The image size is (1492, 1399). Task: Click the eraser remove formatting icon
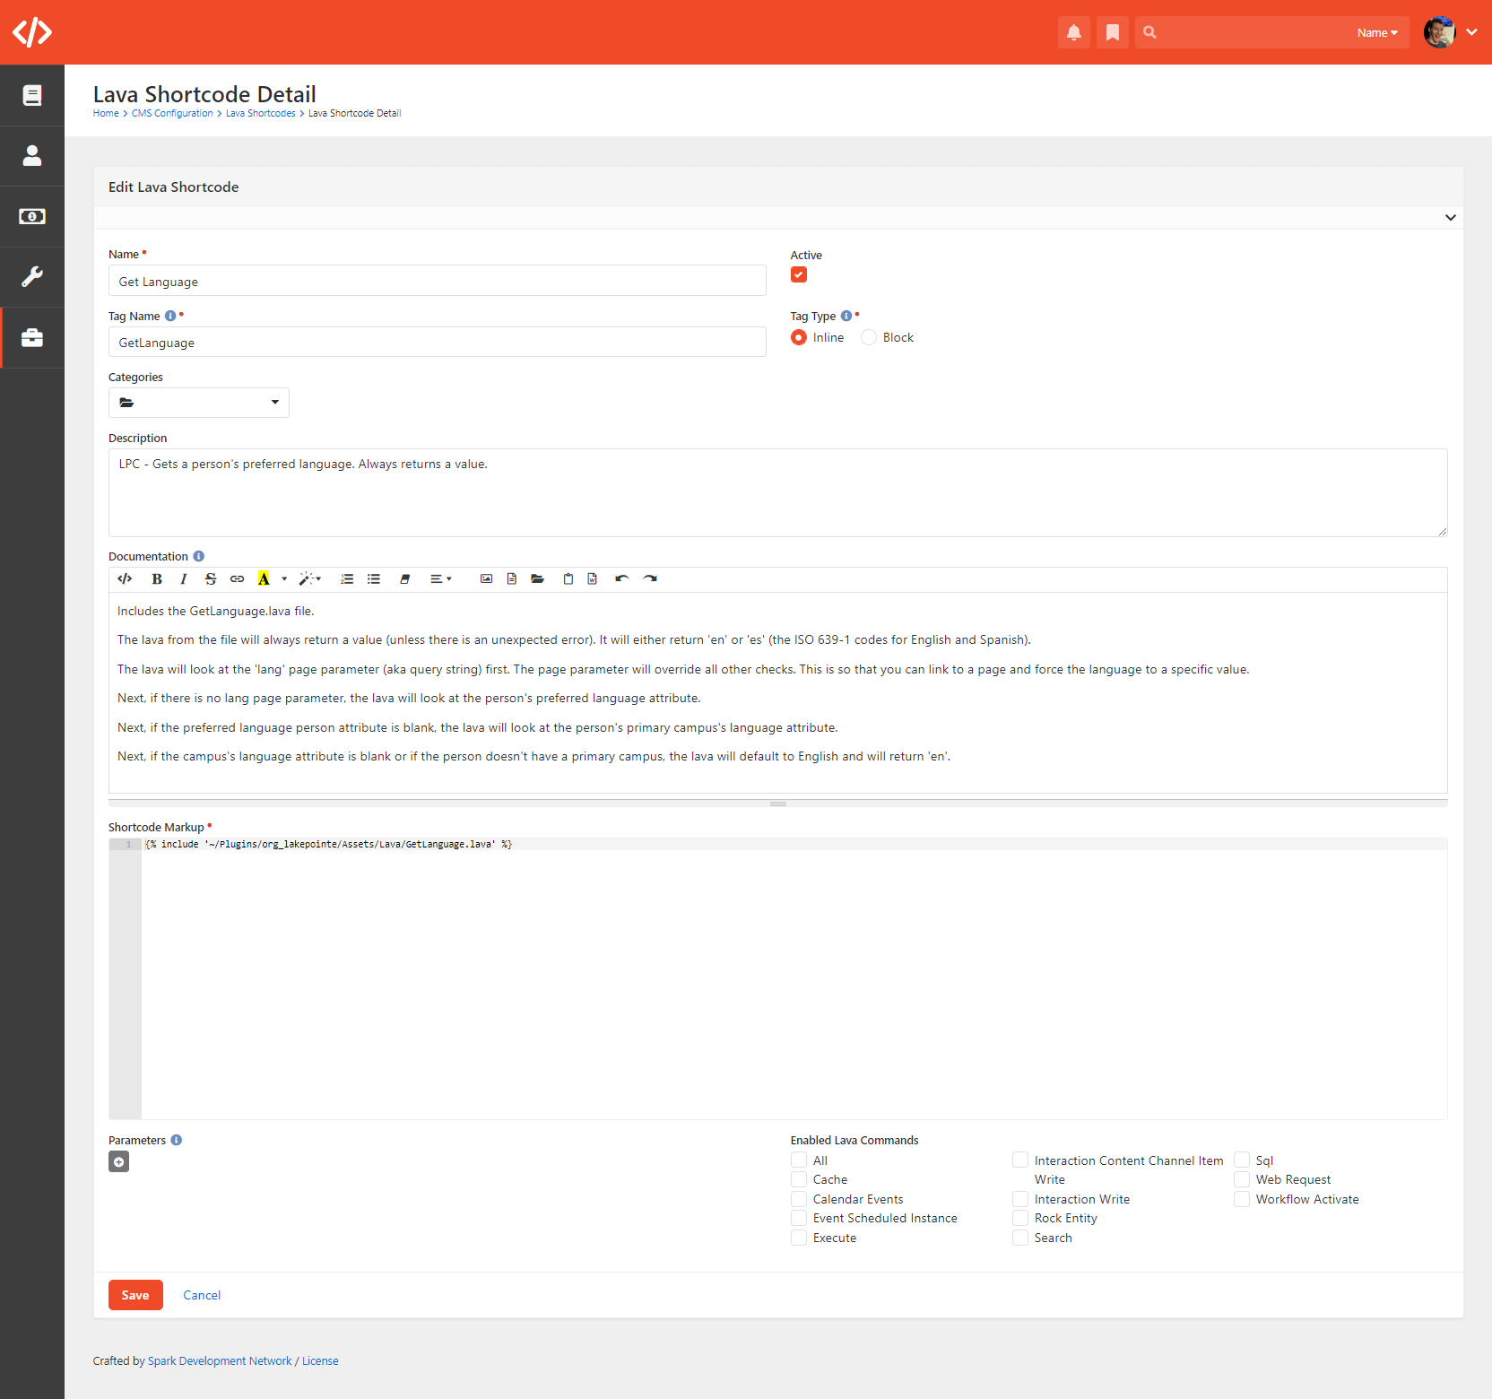(404, 579)
